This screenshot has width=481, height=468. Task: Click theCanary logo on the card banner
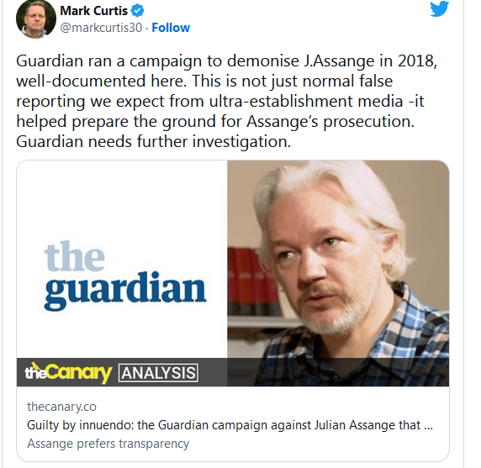tap(68, 372)
